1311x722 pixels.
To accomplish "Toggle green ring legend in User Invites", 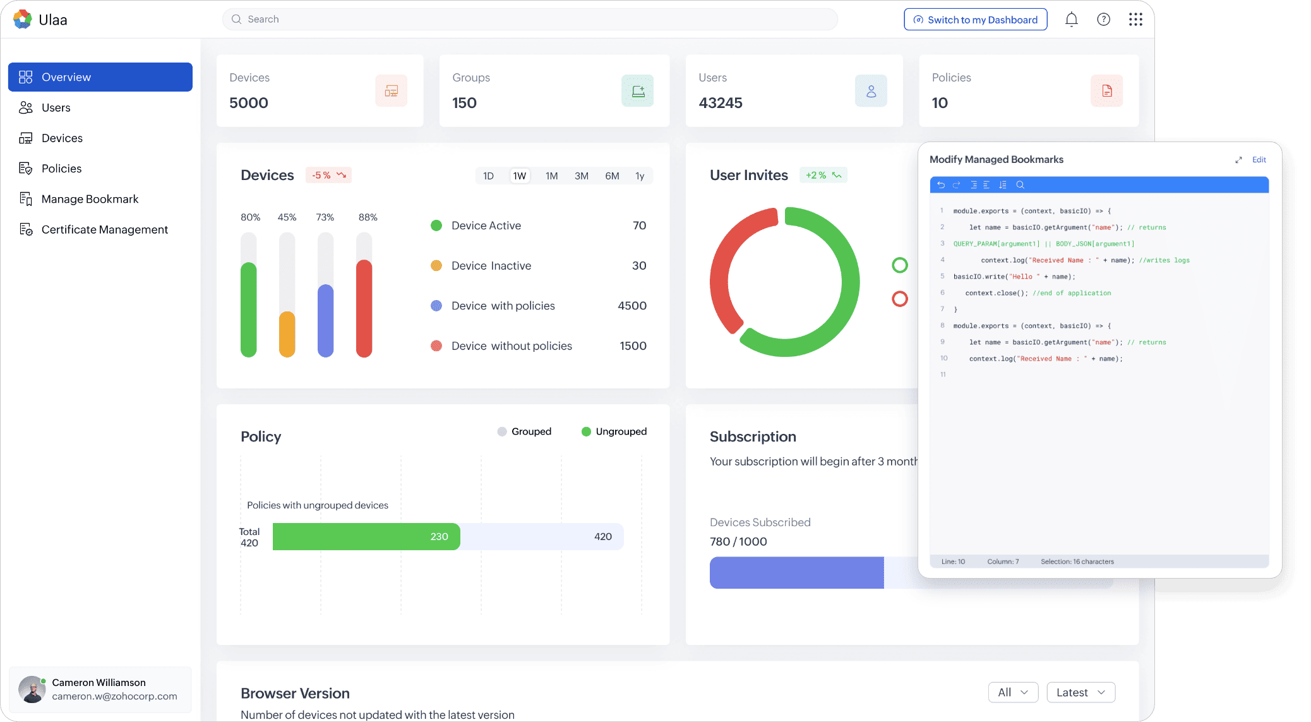I will pyautogui.click(x=900, y=265).
